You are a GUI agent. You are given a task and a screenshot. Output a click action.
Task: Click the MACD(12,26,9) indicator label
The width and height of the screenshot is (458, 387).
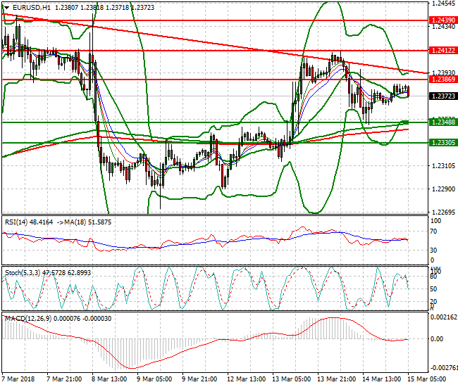(58, 319)
